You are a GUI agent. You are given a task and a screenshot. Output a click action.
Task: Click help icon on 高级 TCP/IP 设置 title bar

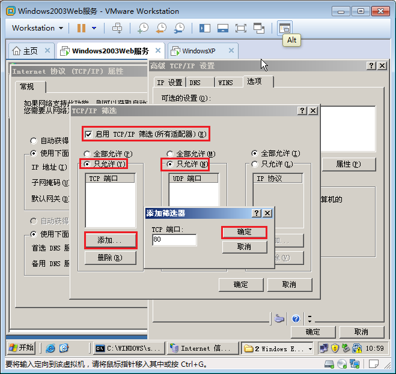coord(371,66)
